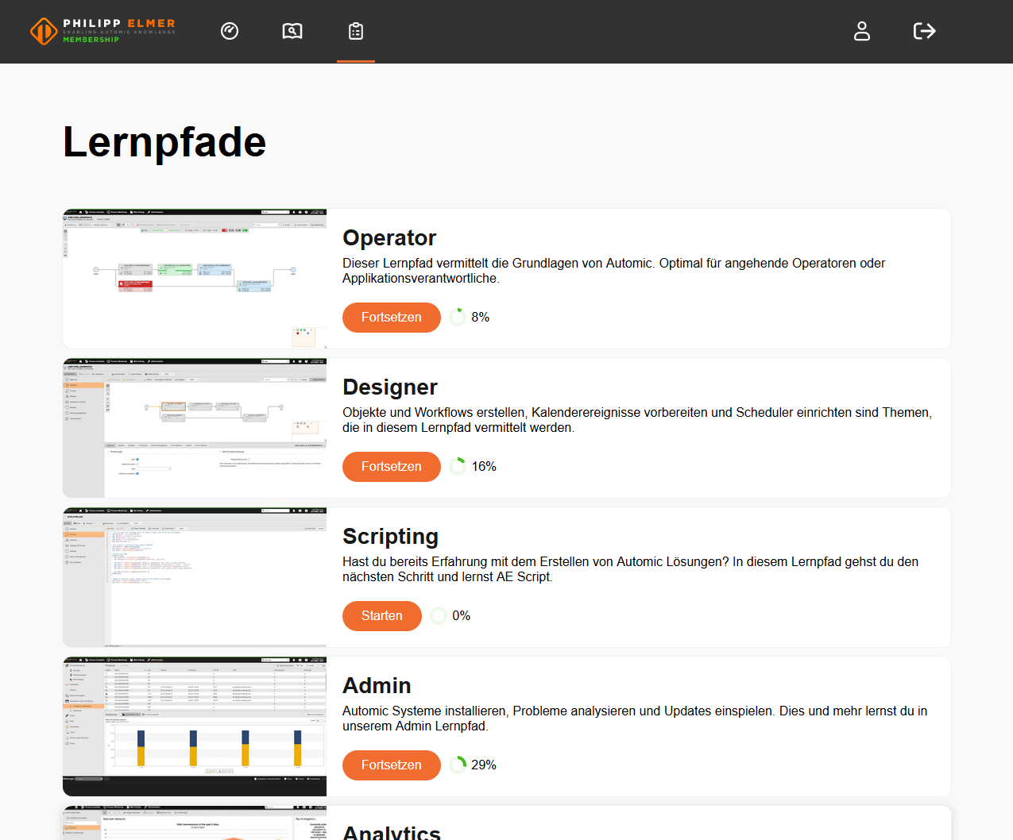Start the Scripting learning path
Screen dimensions: 1013x840
pos(382,615)
